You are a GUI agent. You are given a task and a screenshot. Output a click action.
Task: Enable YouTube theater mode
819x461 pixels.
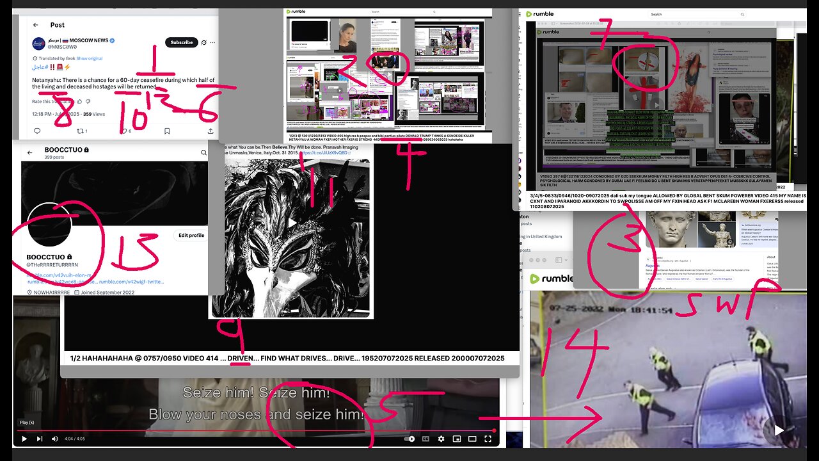[x=473, y=439]
